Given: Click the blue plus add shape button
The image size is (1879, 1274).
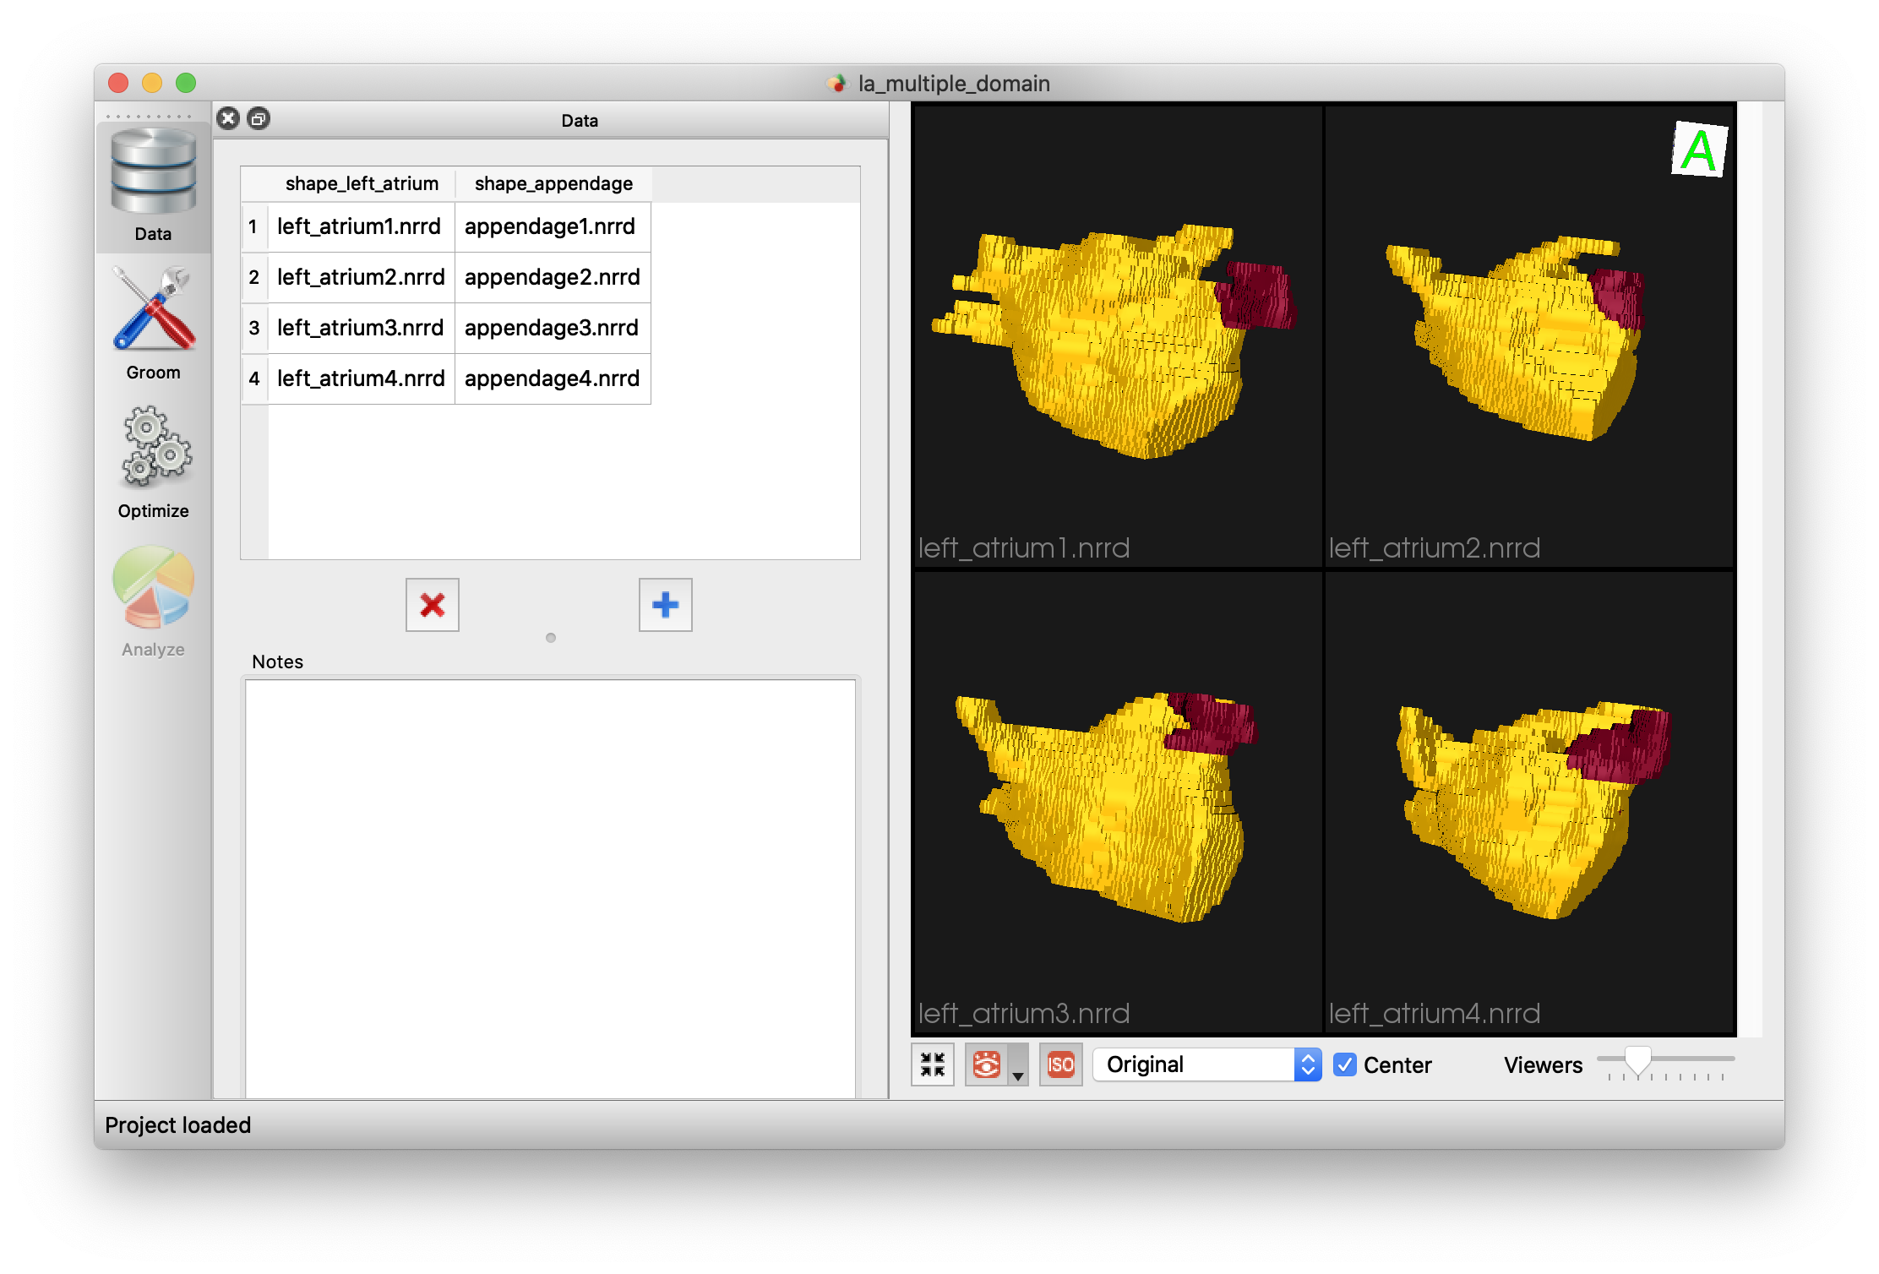Looking at the screenshot, I should click(666, 605).
